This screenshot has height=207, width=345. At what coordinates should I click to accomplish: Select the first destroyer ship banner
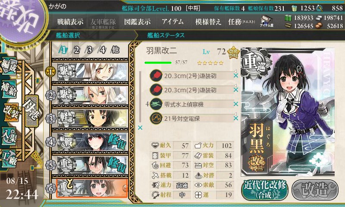point(92,72)
